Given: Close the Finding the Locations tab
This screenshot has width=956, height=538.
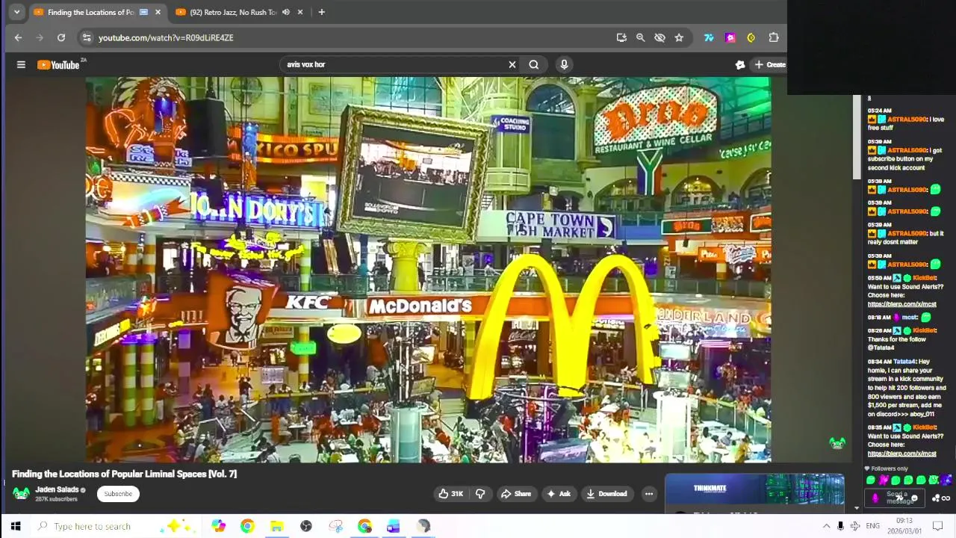Looking at the screenshot, I should point(158,12).
